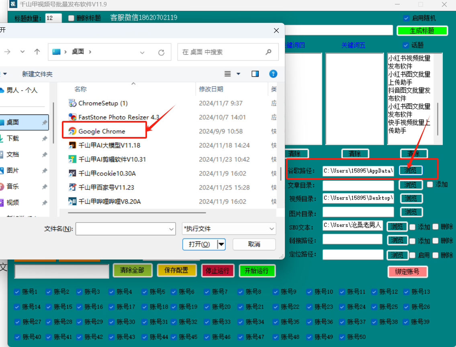Image resolution: width=456 pixels, height=347 pixels.
Task: Check 添加 in the SEO文本 row
Action: (x=412, y=227)
